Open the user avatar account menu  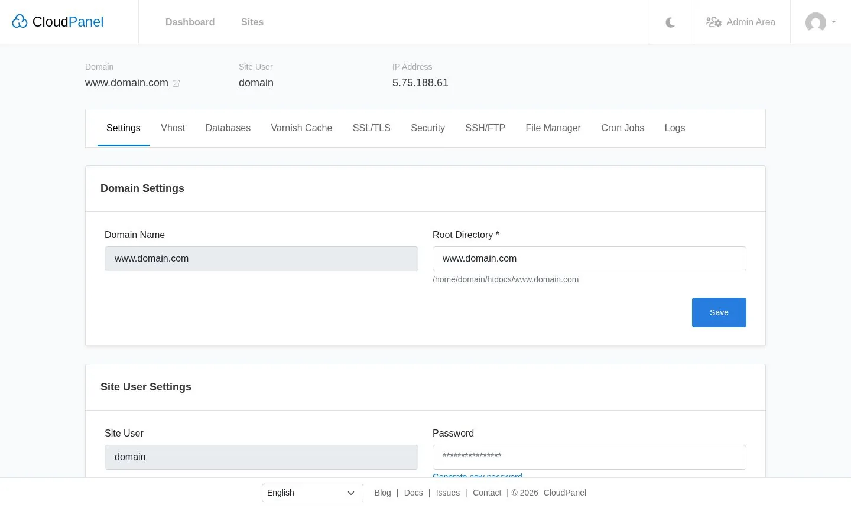[820, 22]
